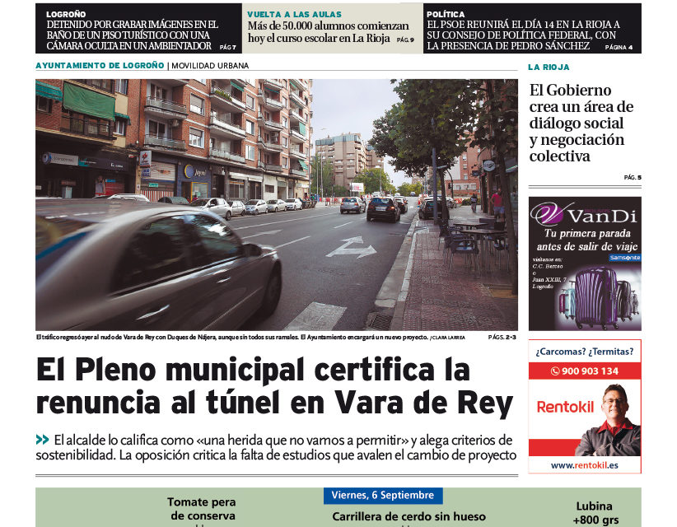Open the www.rentokil.es website link
Viewport: 677px width, 527px height.
[584, 465]
